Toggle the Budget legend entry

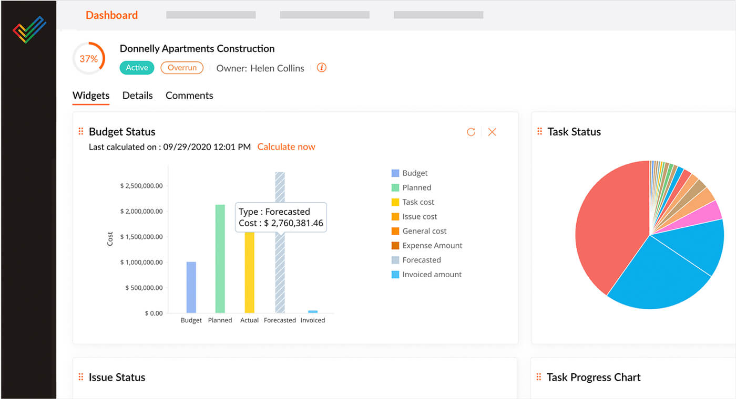(x=414, y=173)
